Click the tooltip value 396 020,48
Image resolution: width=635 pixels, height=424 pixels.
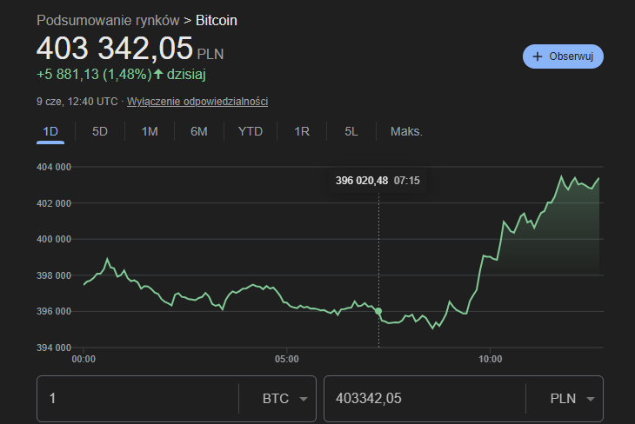pos(362,181)
